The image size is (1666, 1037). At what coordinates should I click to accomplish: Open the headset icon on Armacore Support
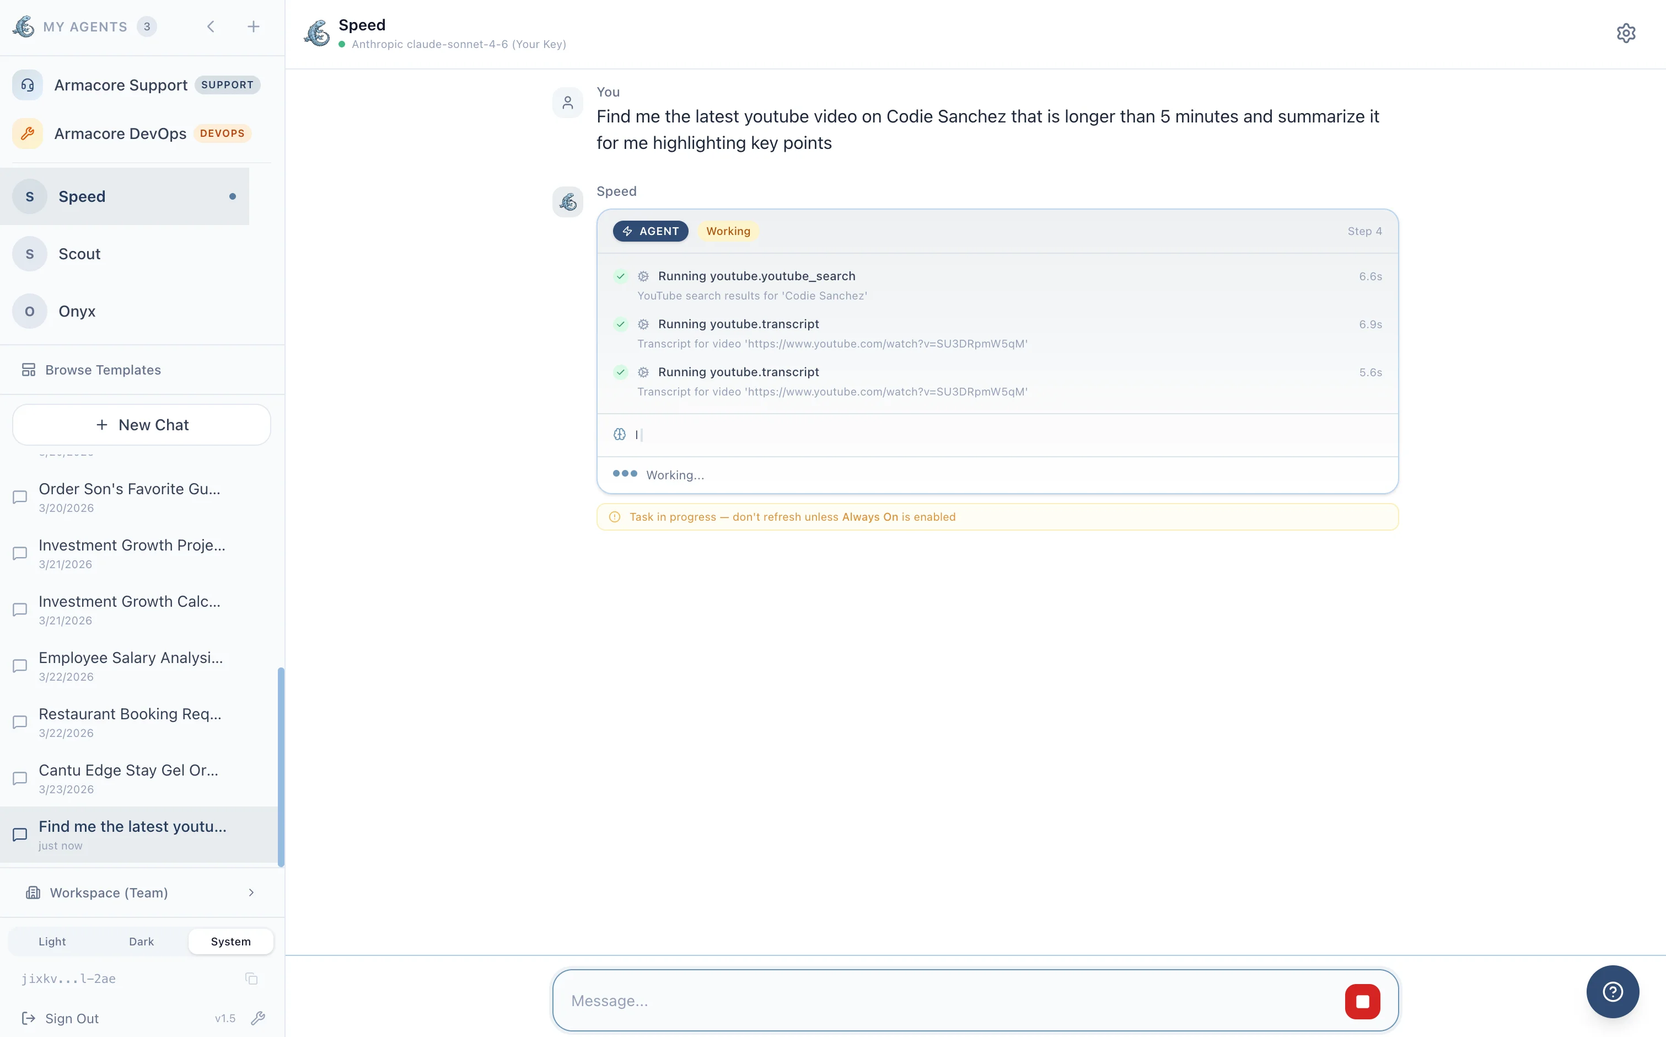point(28,84)
